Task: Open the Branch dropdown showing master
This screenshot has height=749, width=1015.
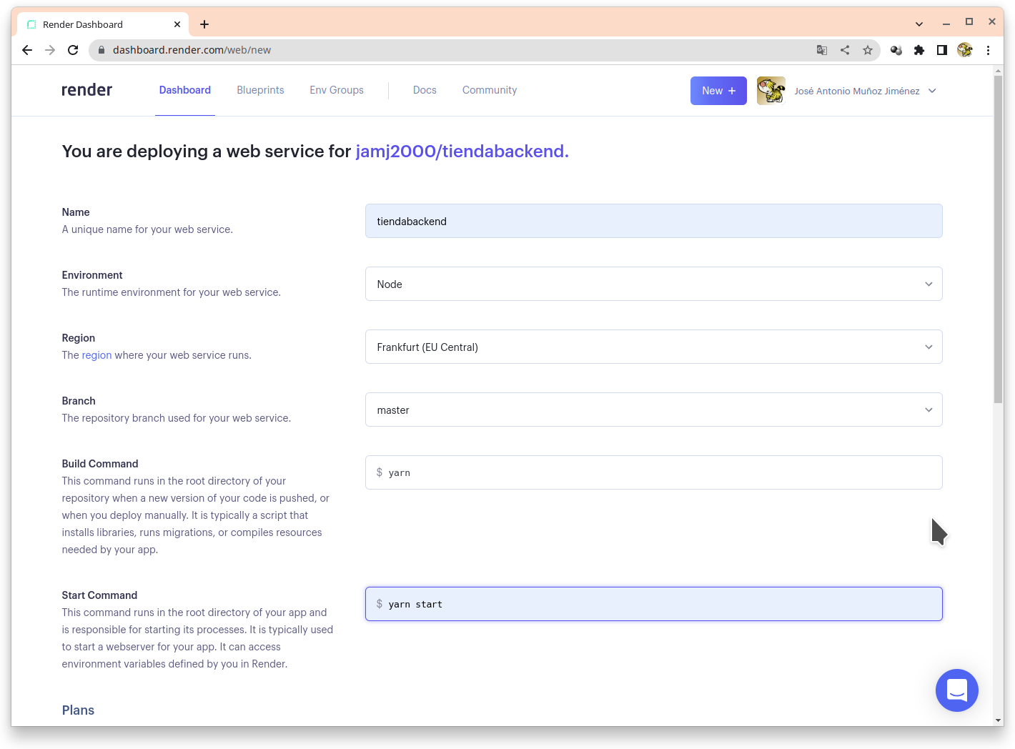Action: 653,410
